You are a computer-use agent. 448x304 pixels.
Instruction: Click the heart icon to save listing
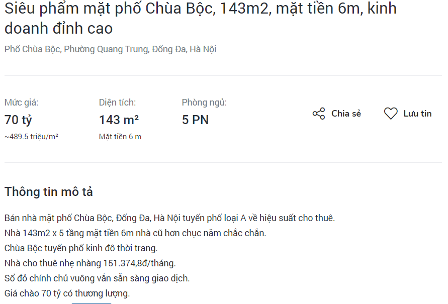(391, 114)
